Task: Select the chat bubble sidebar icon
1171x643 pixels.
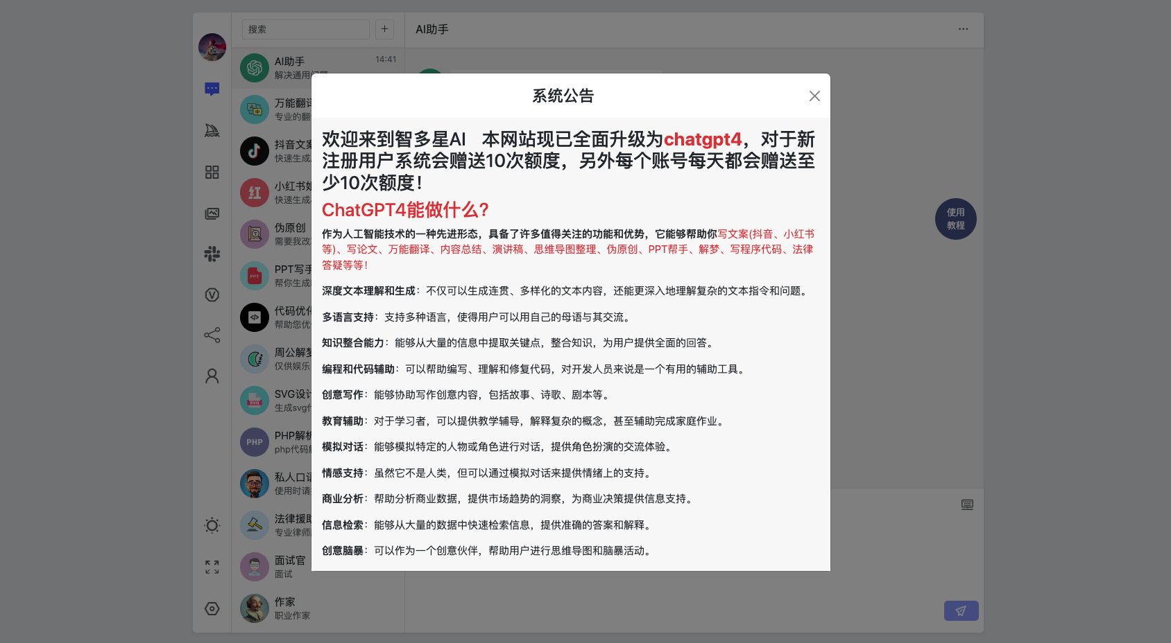Action: click(x=212, y=89)
